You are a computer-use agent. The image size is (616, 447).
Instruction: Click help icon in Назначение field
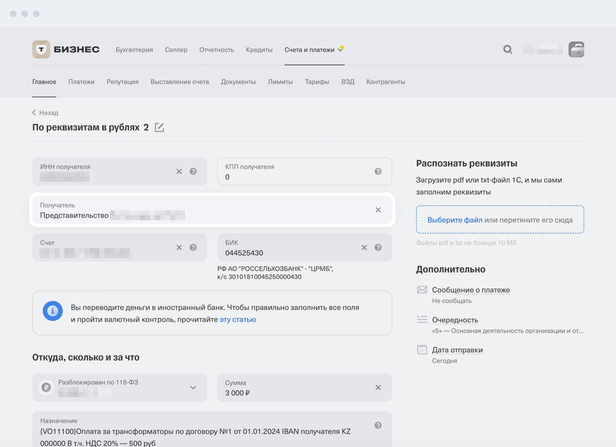(378, 426)
